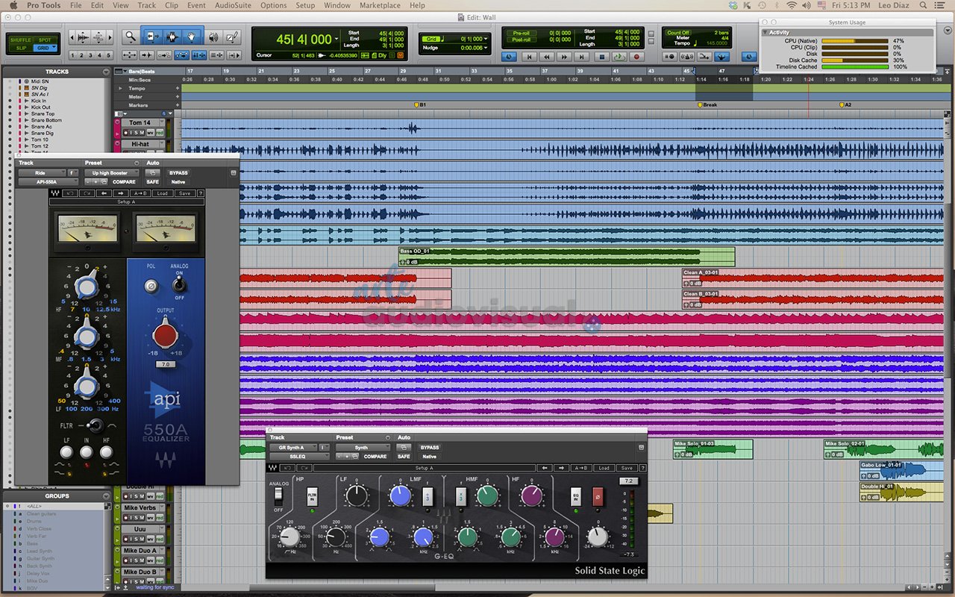Click Load in the SSLEQ plugin
Image resolution: width=955 pixels, height=597 pixels.
point(604,468)
